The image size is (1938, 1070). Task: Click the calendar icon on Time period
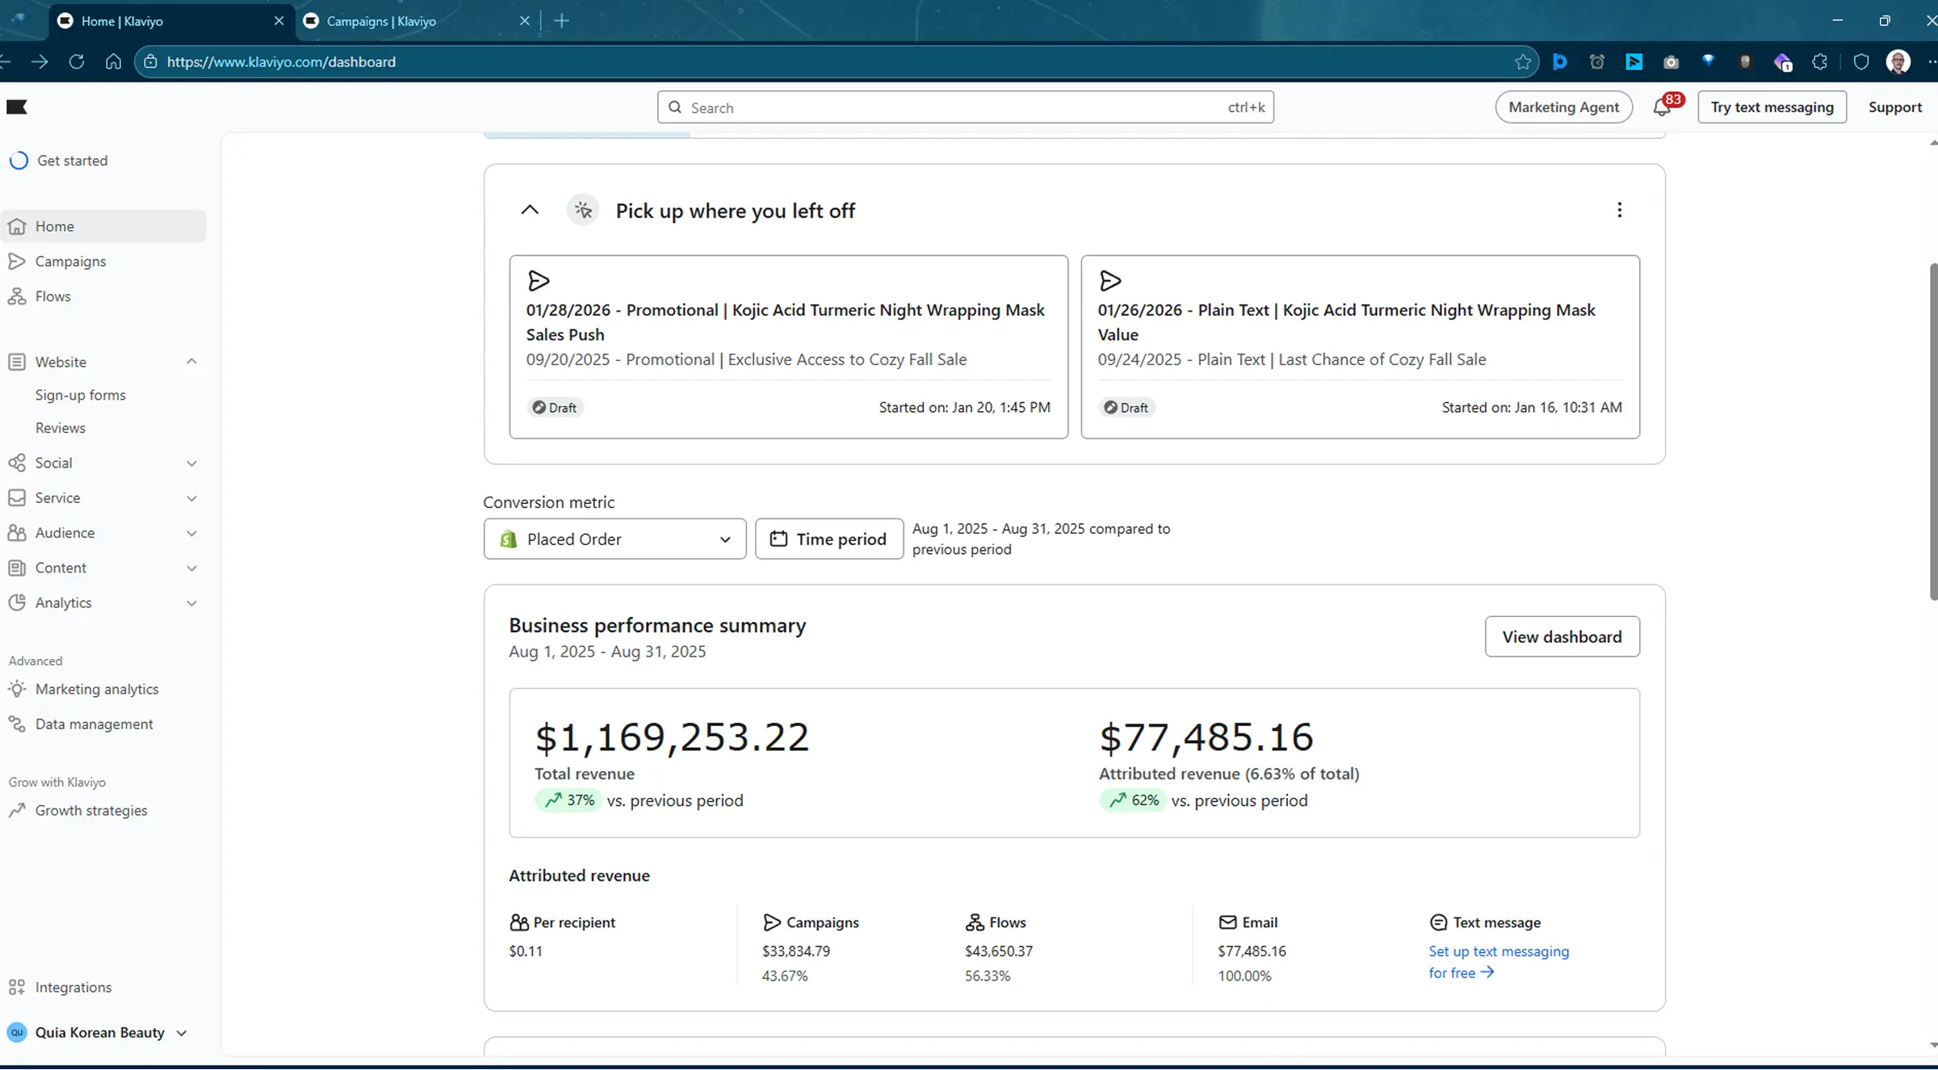(x=778, y=539)
